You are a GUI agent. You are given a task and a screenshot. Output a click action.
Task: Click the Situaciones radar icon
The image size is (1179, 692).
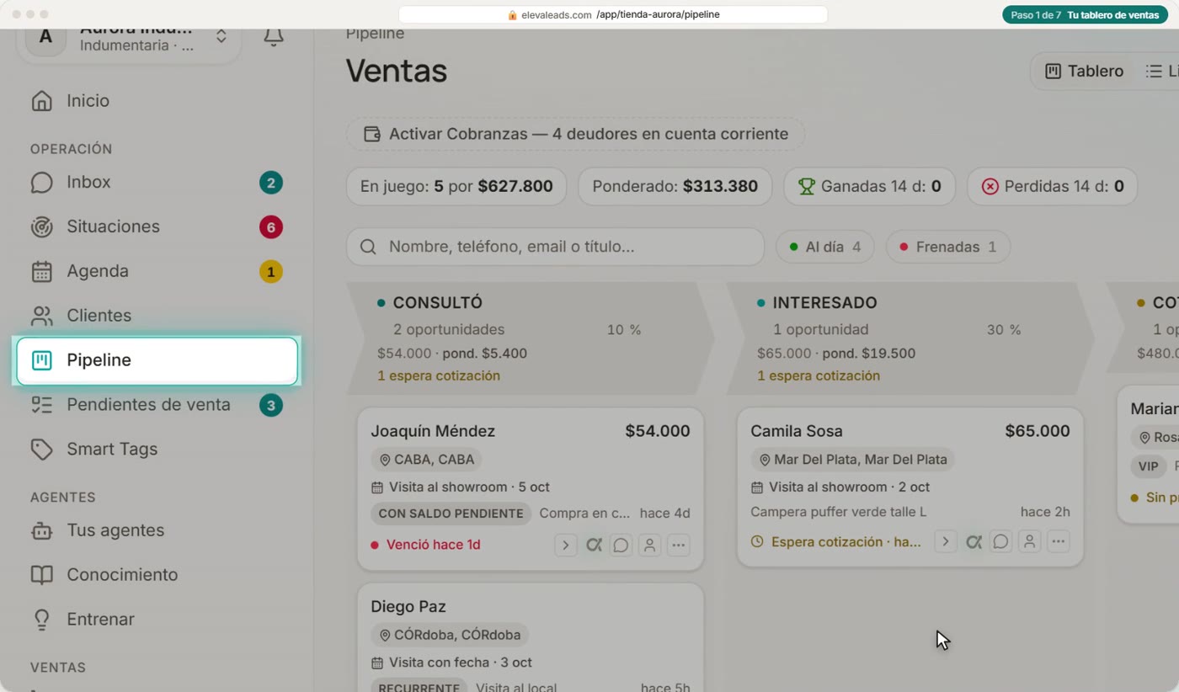click(x=41, y=227)
